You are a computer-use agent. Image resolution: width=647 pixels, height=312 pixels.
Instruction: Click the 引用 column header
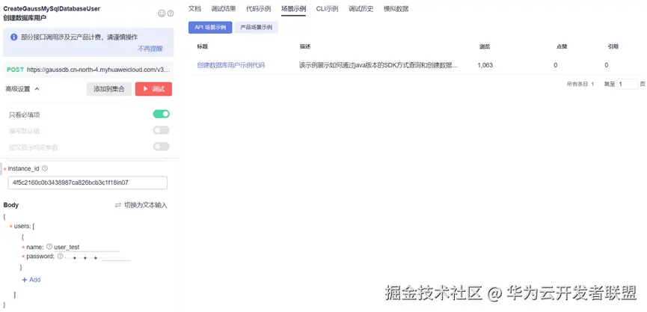point(613,47)
